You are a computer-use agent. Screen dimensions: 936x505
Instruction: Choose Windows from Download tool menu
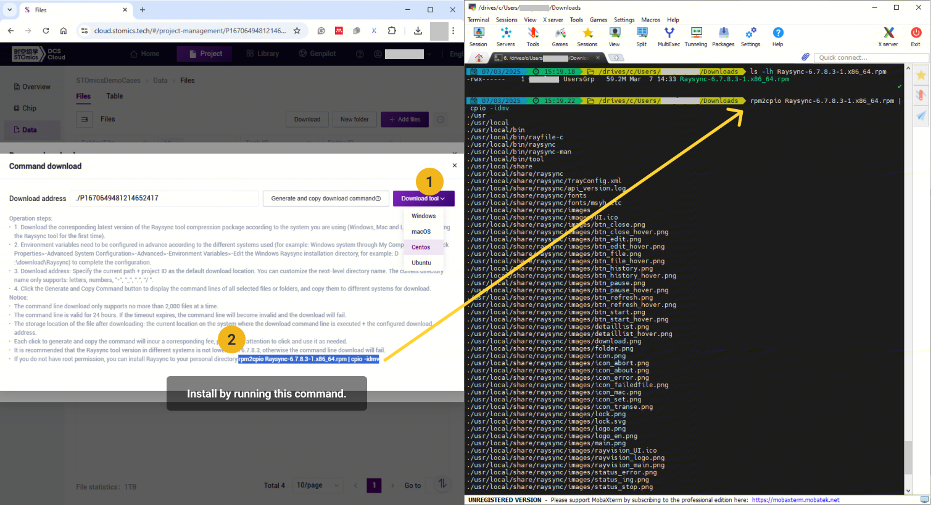pyautogui.click(x=423, y=216)
